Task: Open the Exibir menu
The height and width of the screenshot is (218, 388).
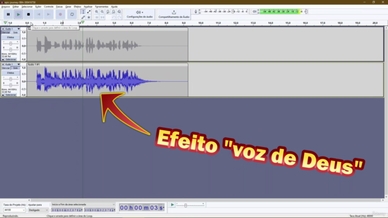Action: [38, 7]
